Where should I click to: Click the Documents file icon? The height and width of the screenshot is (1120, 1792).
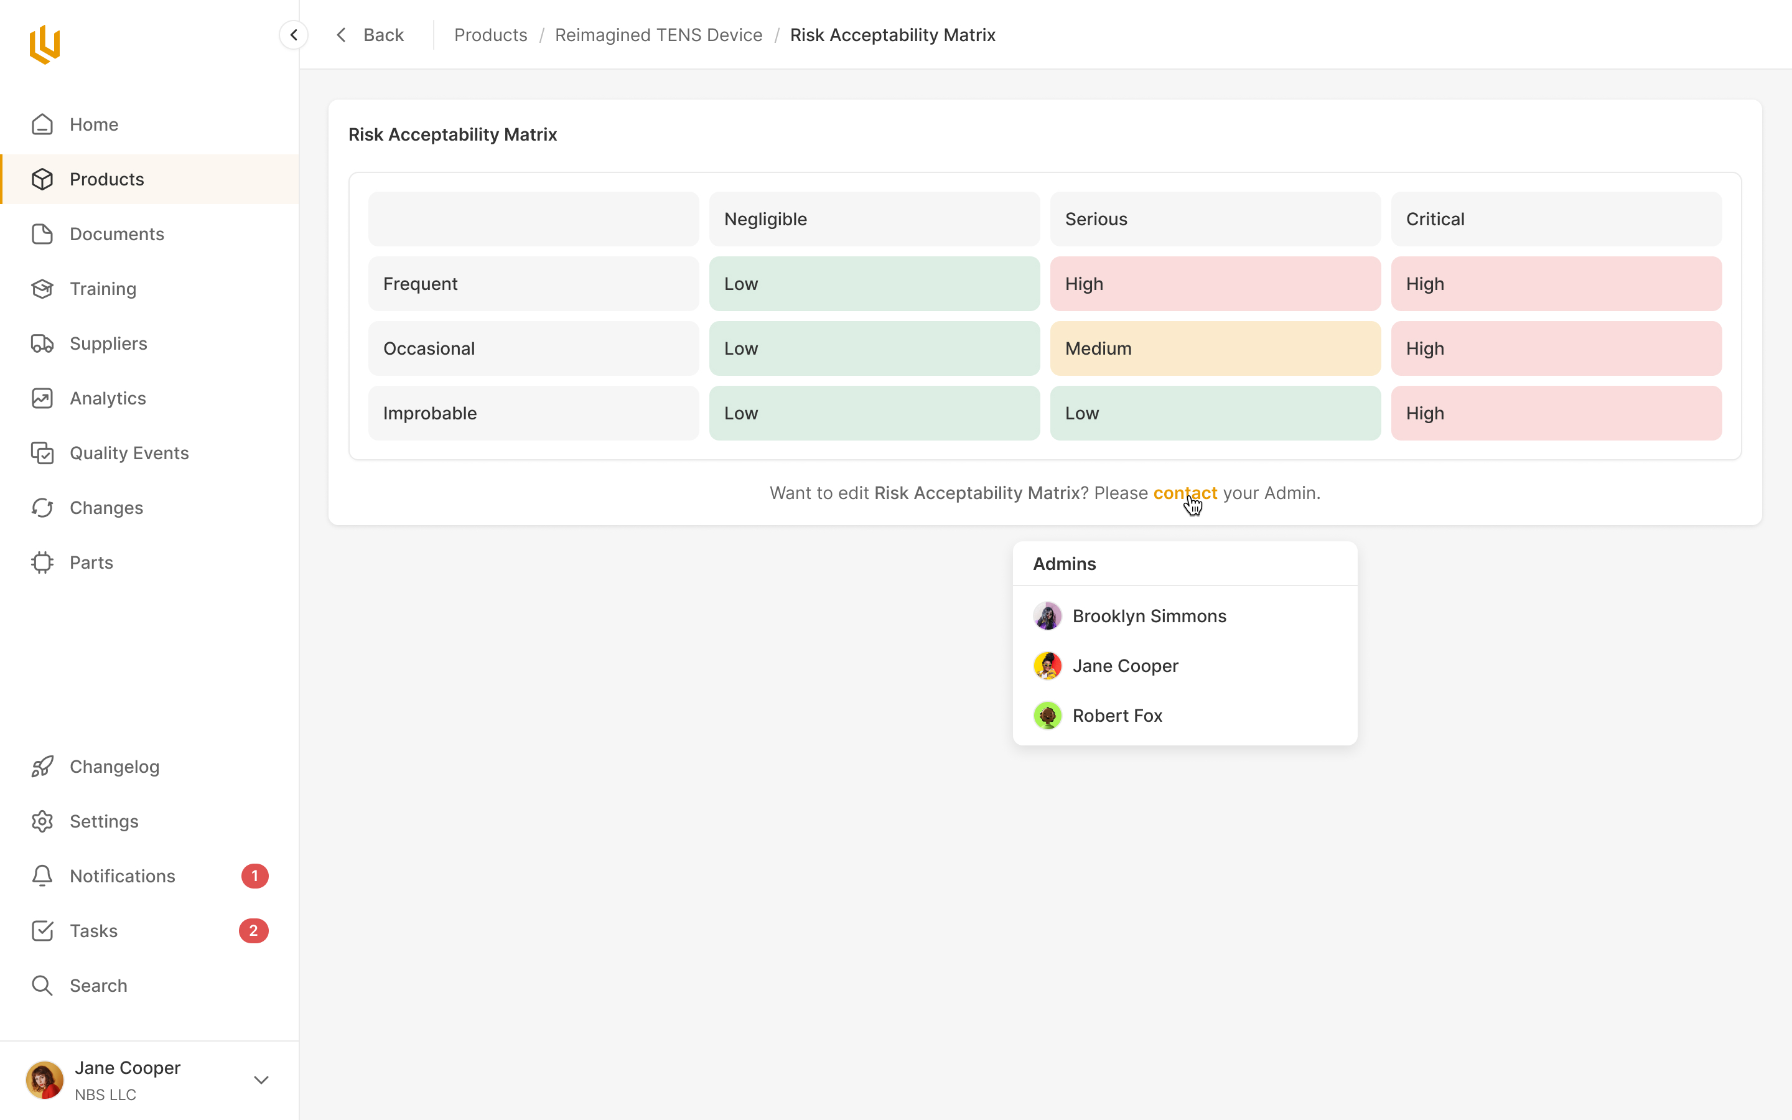42,234
